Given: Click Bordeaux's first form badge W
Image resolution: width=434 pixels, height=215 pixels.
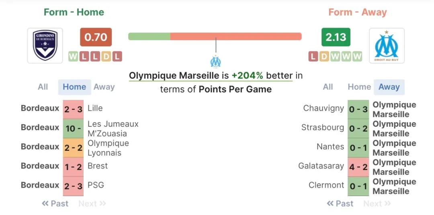Looking at the screenshot, I should (73, 57).
